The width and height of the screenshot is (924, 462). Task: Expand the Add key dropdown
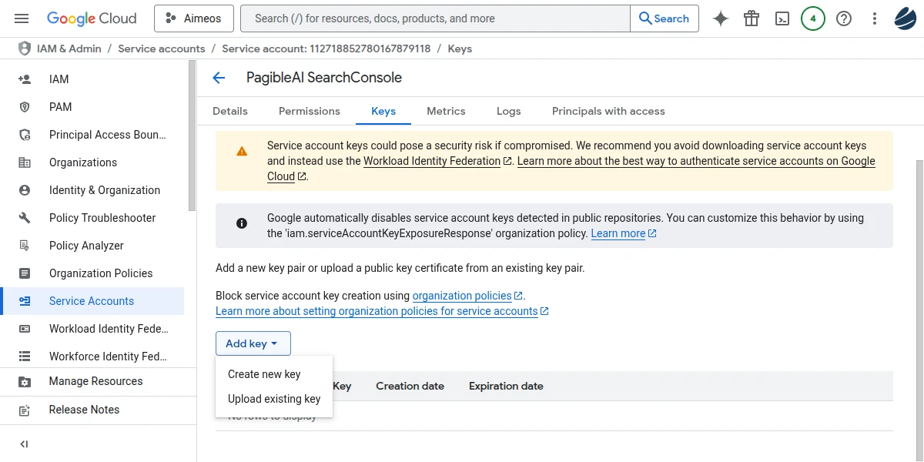(x=253, y=343)
